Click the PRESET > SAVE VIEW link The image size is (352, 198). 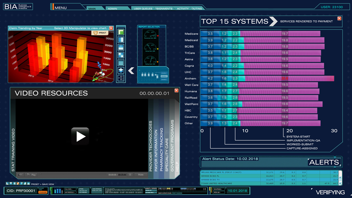point(43,184)
